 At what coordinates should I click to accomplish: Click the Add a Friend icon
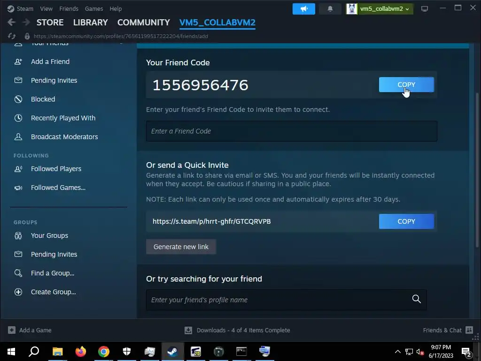click(18, 62)
